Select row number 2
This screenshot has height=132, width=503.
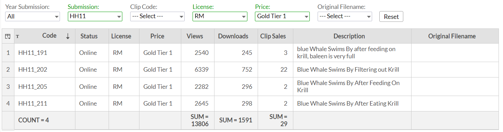point(8,70)
